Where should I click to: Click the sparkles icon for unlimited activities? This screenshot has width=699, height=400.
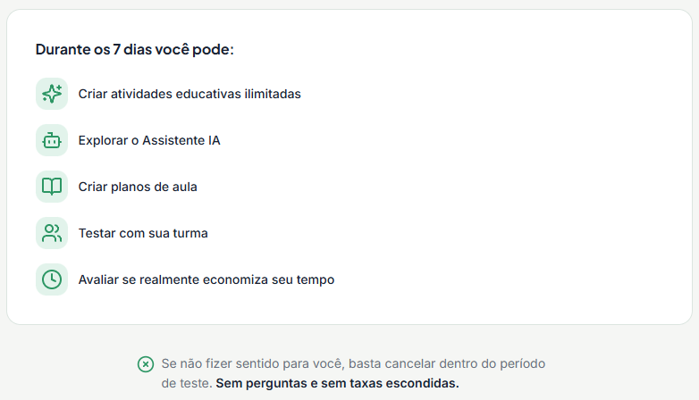coord(52,94)
